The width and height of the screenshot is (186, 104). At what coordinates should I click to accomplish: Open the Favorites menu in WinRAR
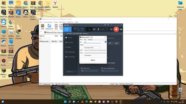[62, 22]
